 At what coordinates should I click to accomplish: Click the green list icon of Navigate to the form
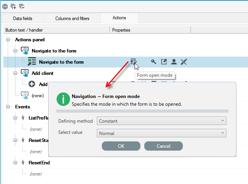click(x=32, y=62)
